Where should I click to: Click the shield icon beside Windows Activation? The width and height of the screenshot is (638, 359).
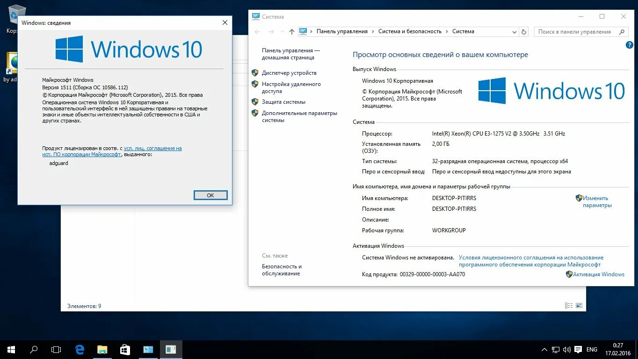569,274
